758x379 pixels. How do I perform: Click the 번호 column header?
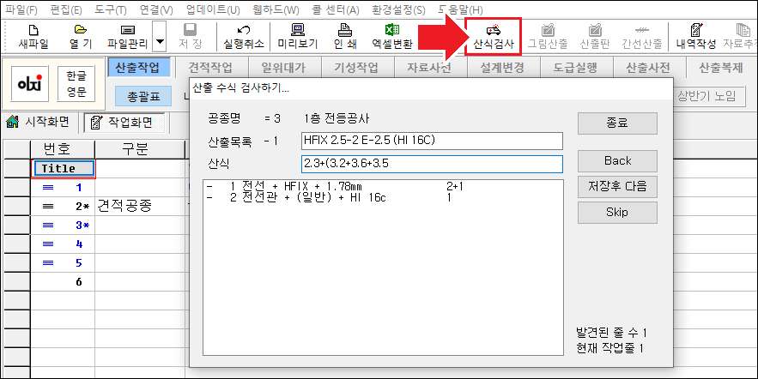pos(63,149)
